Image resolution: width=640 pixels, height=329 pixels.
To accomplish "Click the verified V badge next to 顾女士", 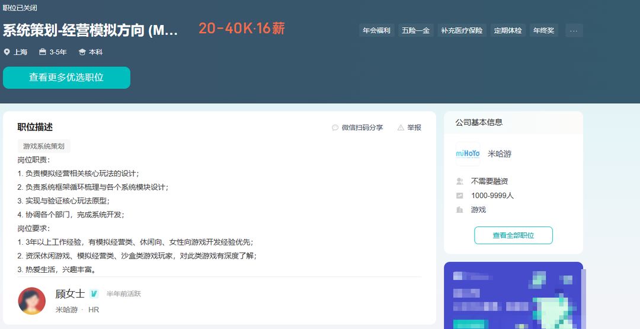I will point(94,293).
